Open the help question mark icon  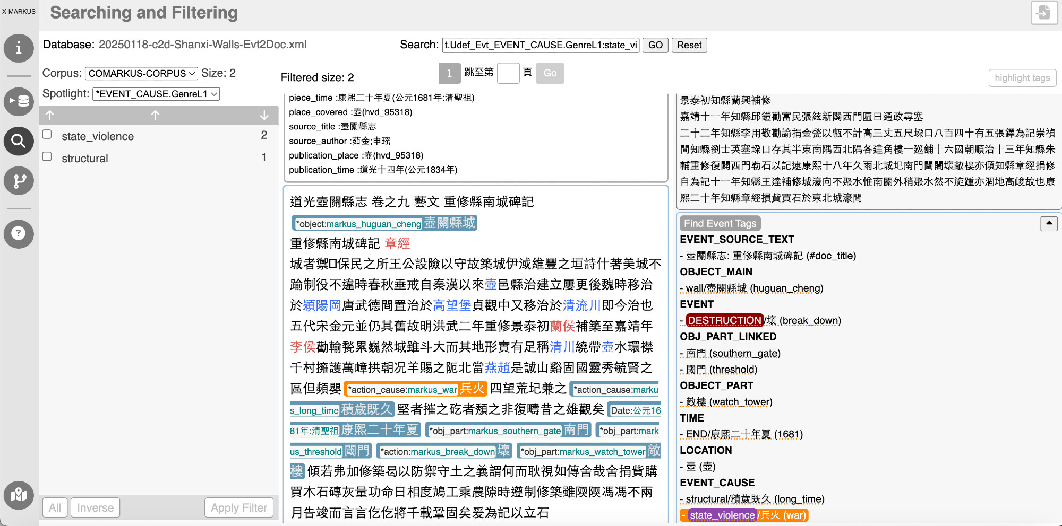click(19, 233)
